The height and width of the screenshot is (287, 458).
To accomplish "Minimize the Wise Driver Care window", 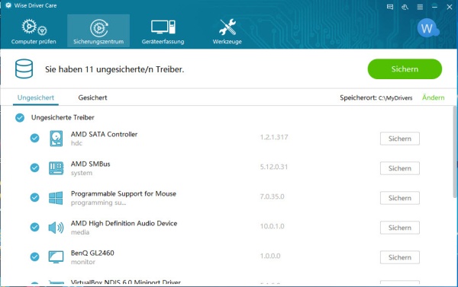I will [434, 7].
